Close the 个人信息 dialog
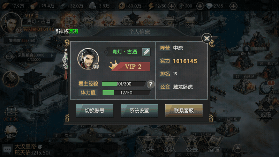Image resolution: width=279 pixels, height=157 pixels. coord(207,38)
